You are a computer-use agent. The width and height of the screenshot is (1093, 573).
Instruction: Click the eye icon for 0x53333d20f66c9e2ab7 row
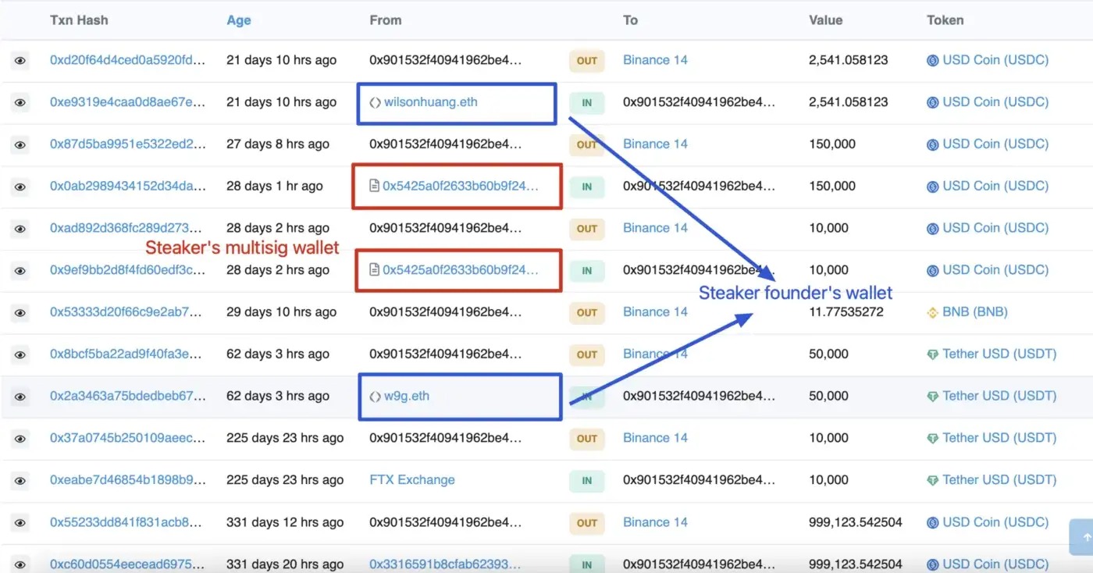coord(20,312)
